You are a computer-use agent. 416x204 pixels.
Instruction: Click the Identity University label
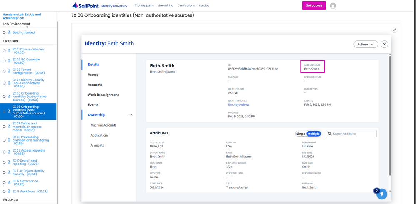114,6
